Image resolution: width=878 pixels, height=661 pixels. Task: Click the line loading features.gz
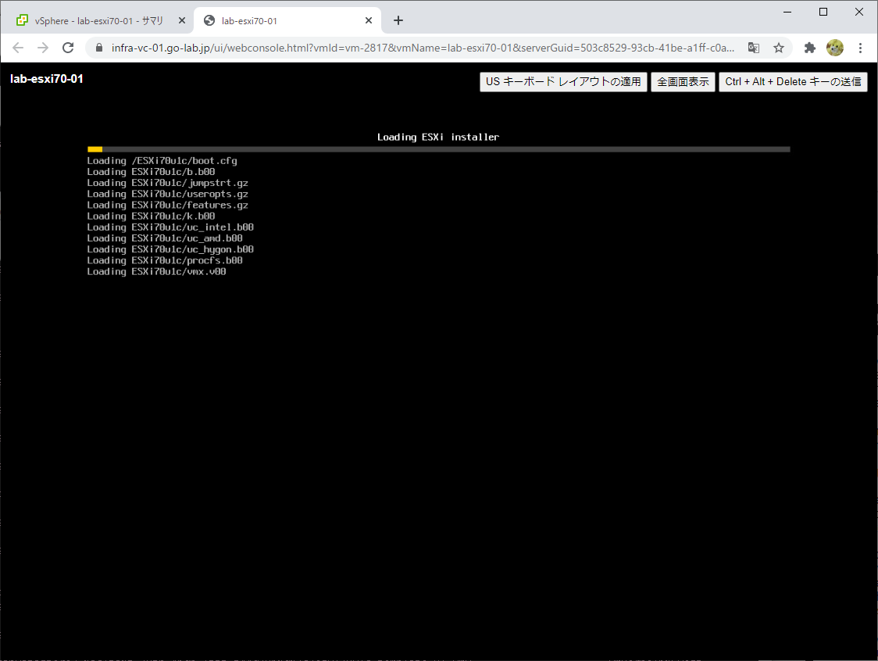pyautogui.click(x=167, y=205)
